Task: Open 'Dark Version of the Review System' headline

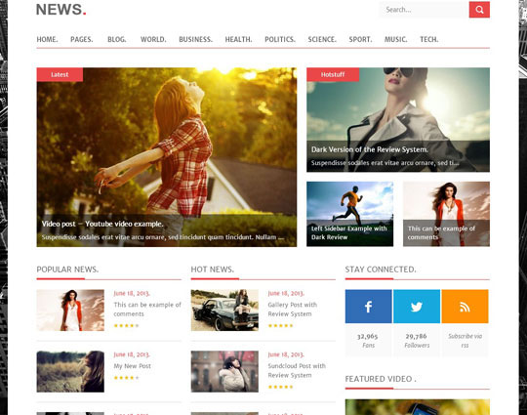Action: [x=370, y=149]
